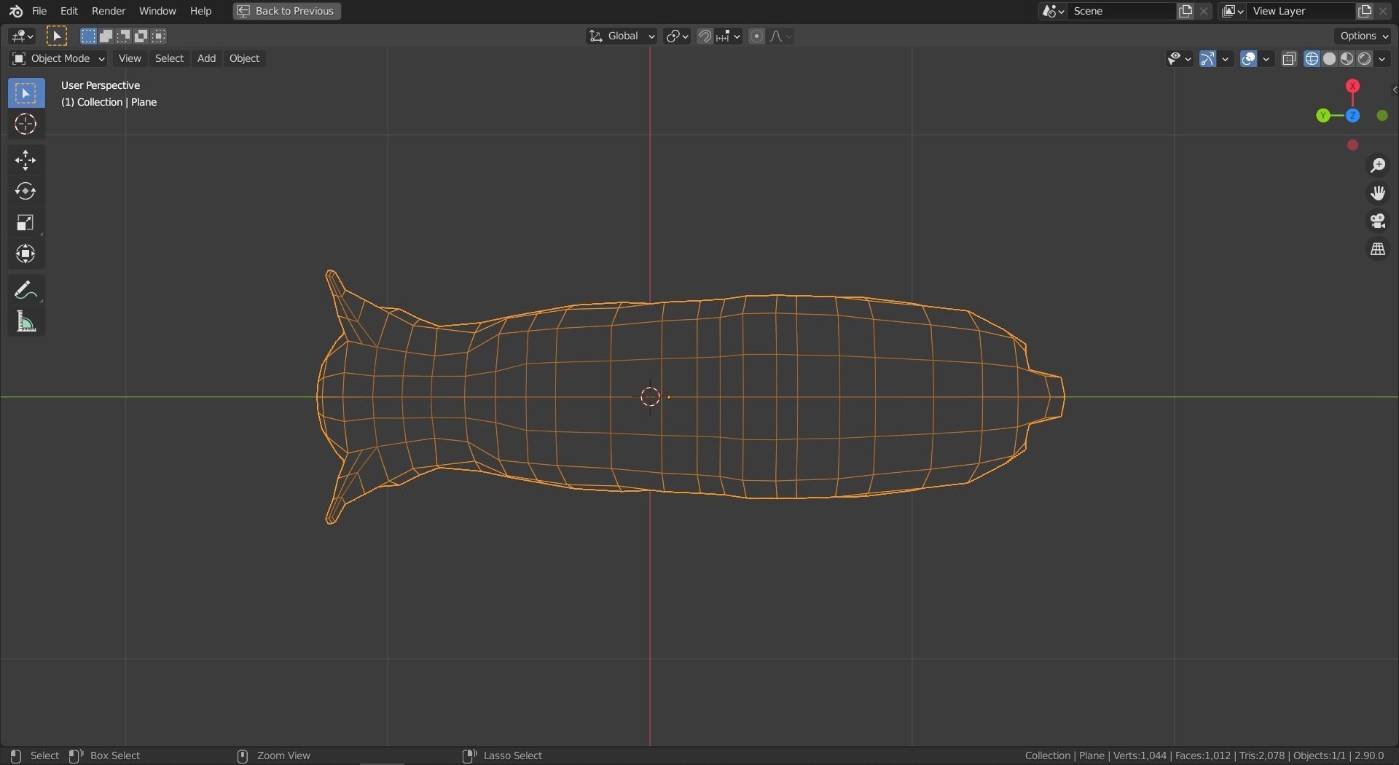Click the Pan hand viewport control

point(1378,194)
